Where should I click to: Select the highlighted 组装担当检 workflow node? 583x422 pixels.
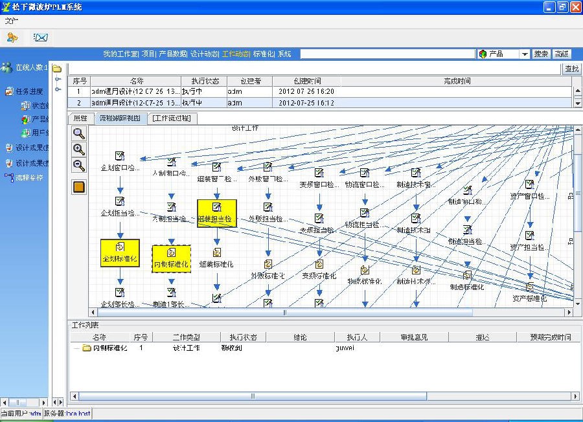[216, 213]
